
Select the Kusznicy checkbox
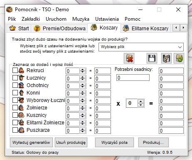click(x=15, y=115)
